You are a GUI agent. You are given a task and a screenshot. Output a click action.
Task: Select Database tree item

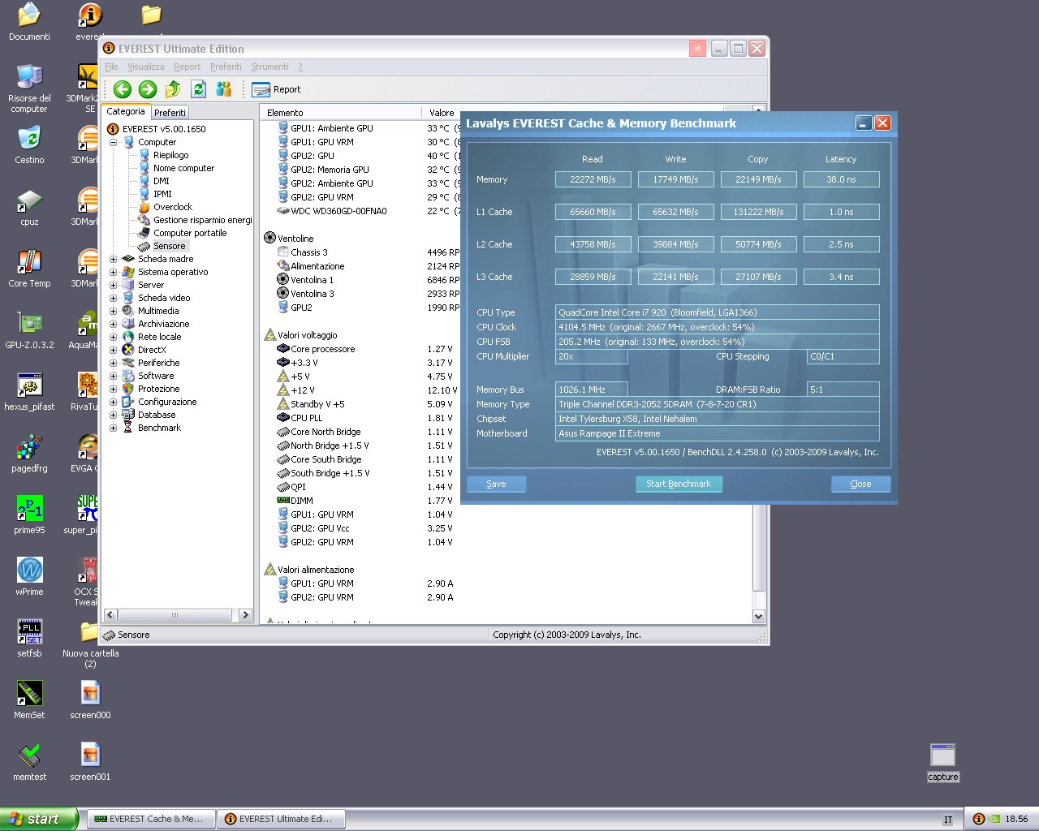tap(157, 415)
